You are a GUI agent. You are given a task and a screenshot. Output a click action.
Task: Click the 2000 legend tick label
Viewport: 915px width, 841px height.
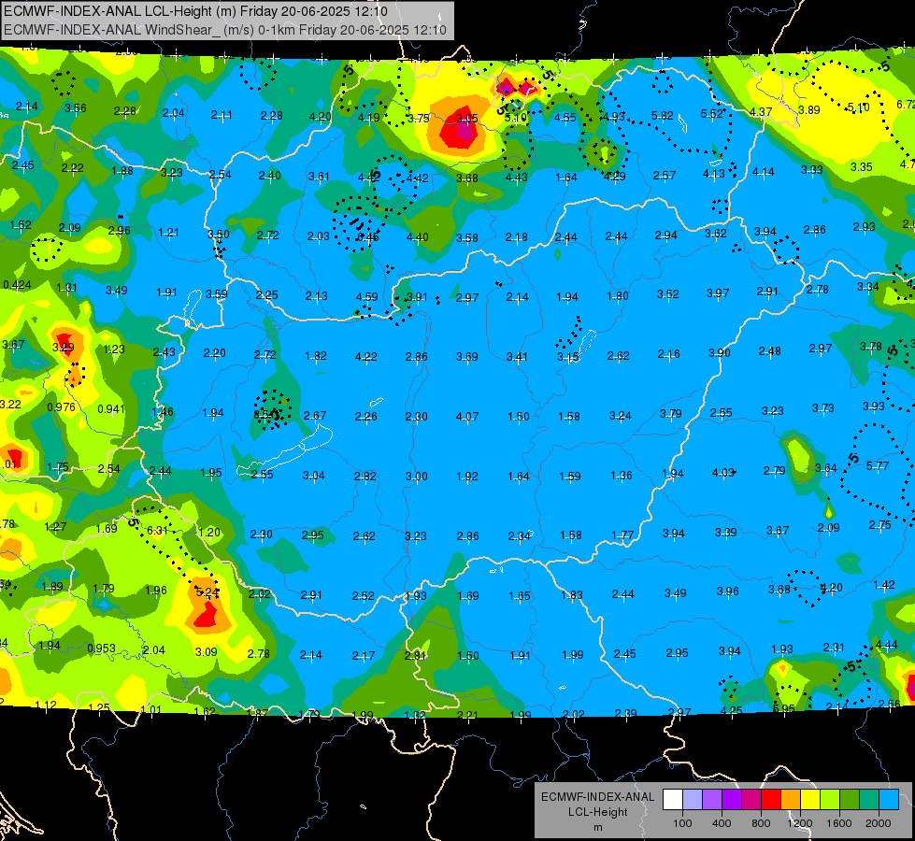point(879,823)
